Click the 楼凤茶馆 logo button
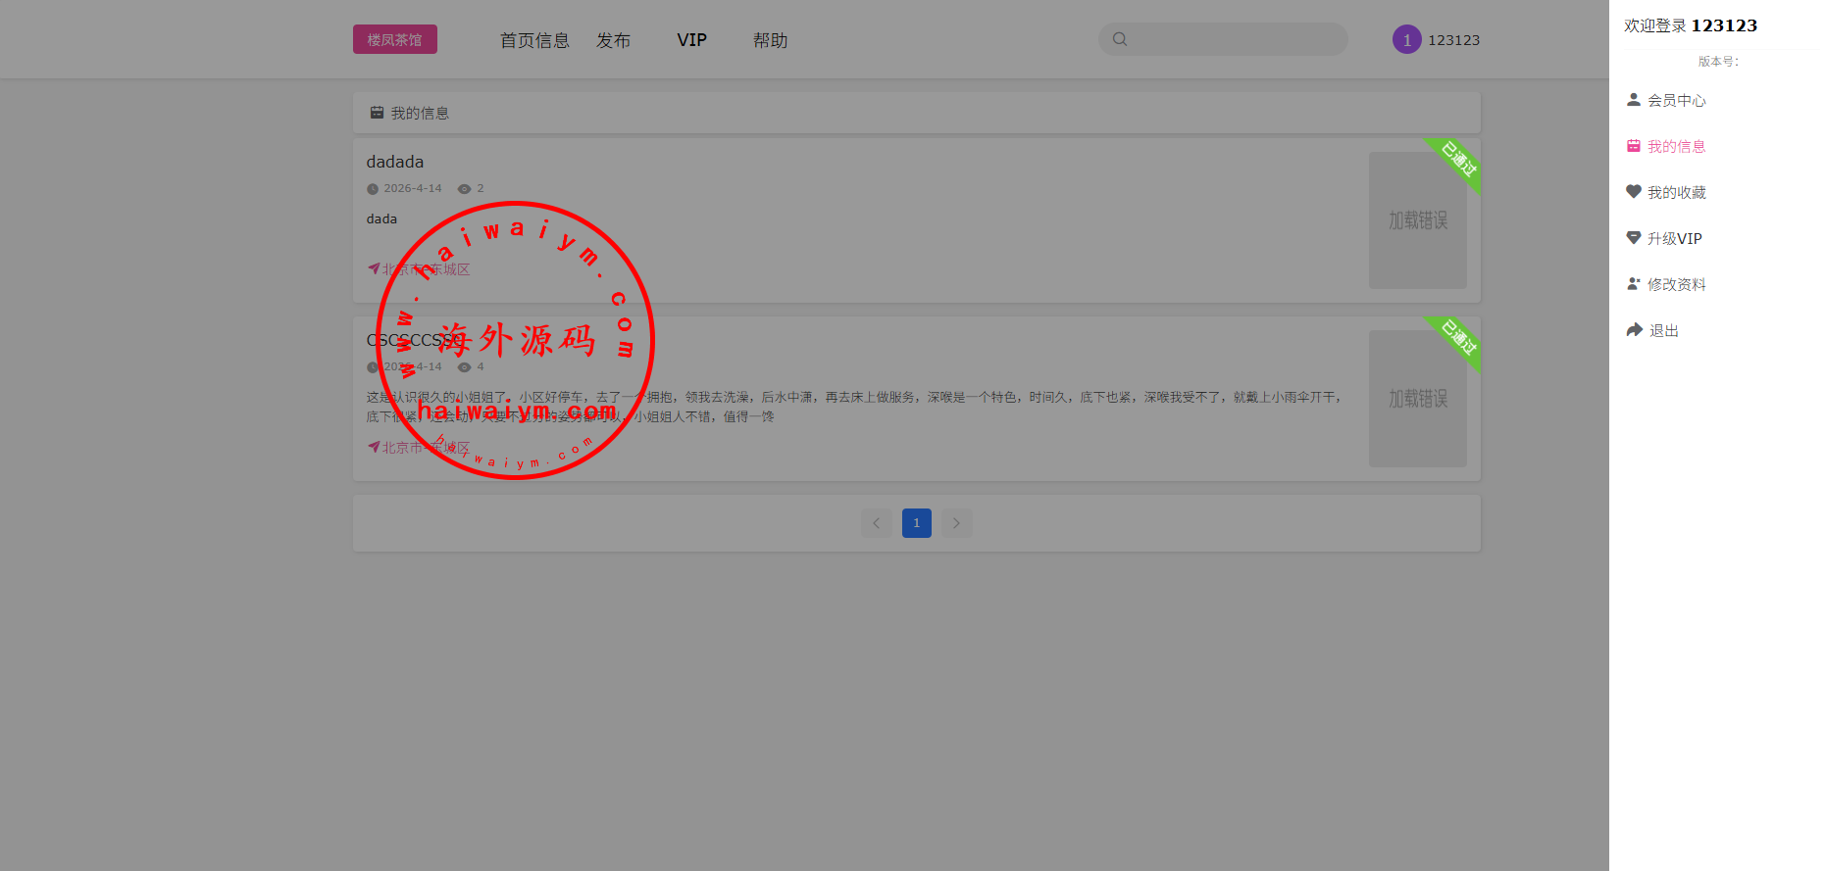The image size is (1825, 871). click(395, 39)
